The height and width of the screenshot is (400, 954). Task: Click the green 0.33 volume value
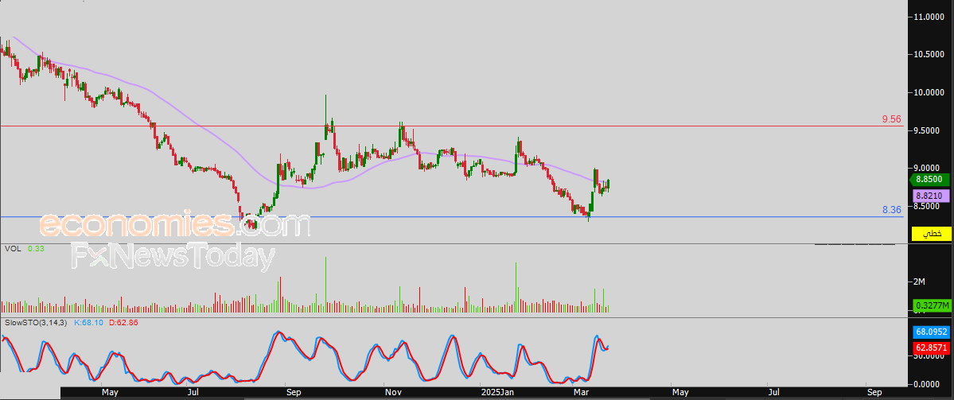[35, 249]
